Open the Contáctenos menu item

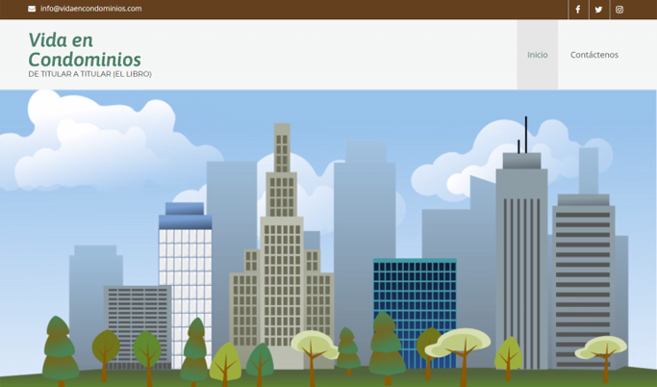point(594,55)
